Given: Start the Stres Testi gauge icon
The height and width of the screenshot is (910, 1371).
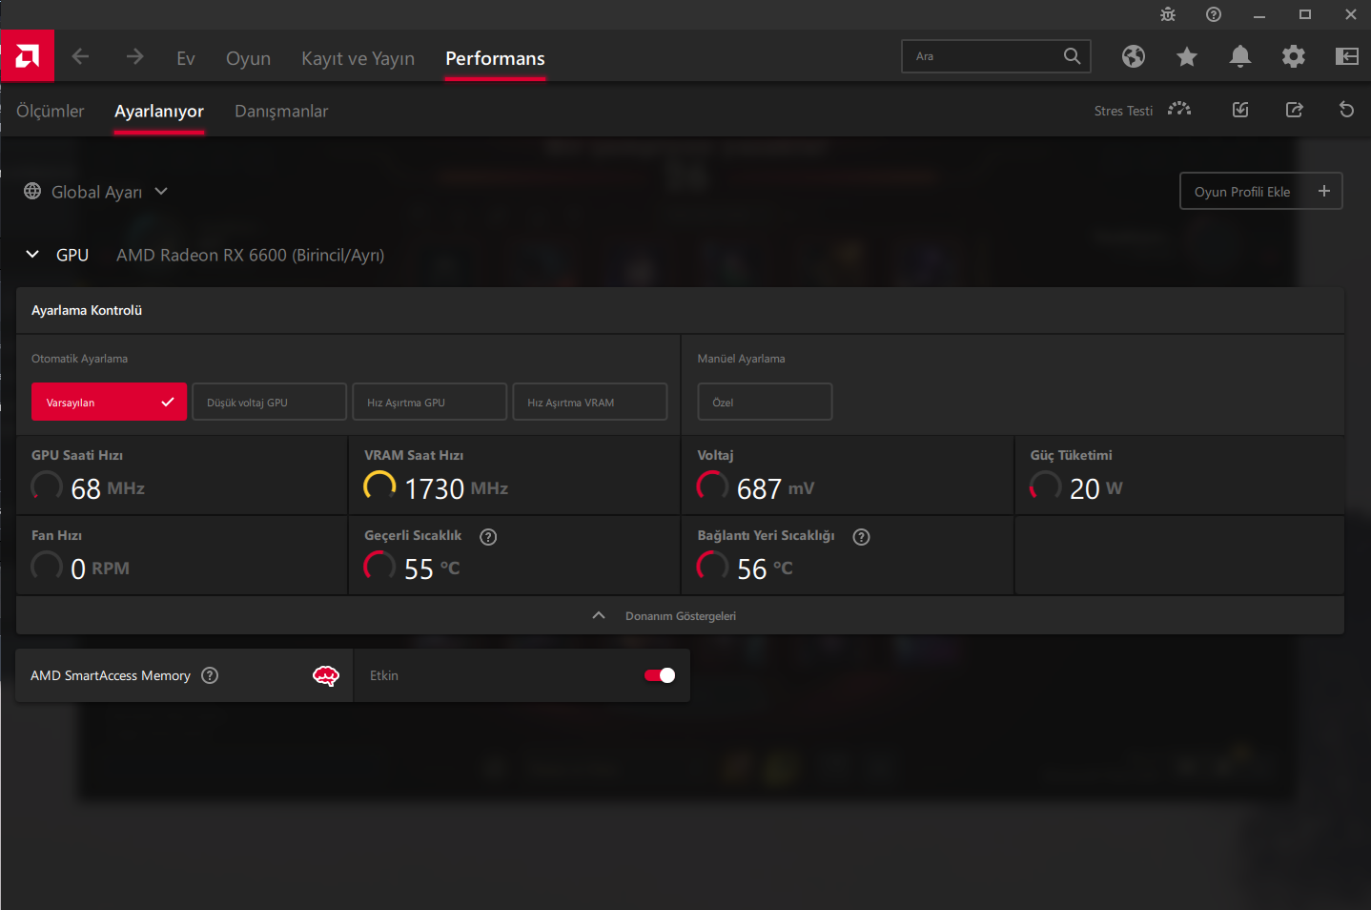Looking at the screenshot, I should 1179,109.
